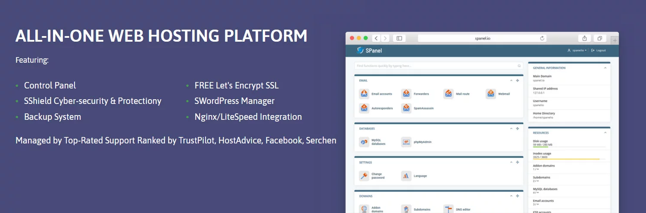Click the Username entry in General Information
This screenshot has width=646, height=213.
click(569, 103)
